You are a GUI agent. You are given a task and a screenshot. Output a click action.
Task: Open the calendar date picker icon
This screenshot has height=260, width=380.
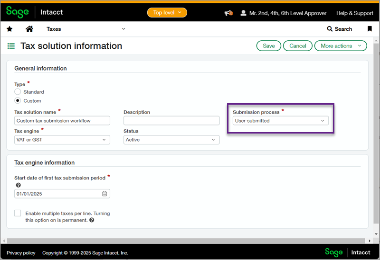pyautogui.click(x=104, y=194)
